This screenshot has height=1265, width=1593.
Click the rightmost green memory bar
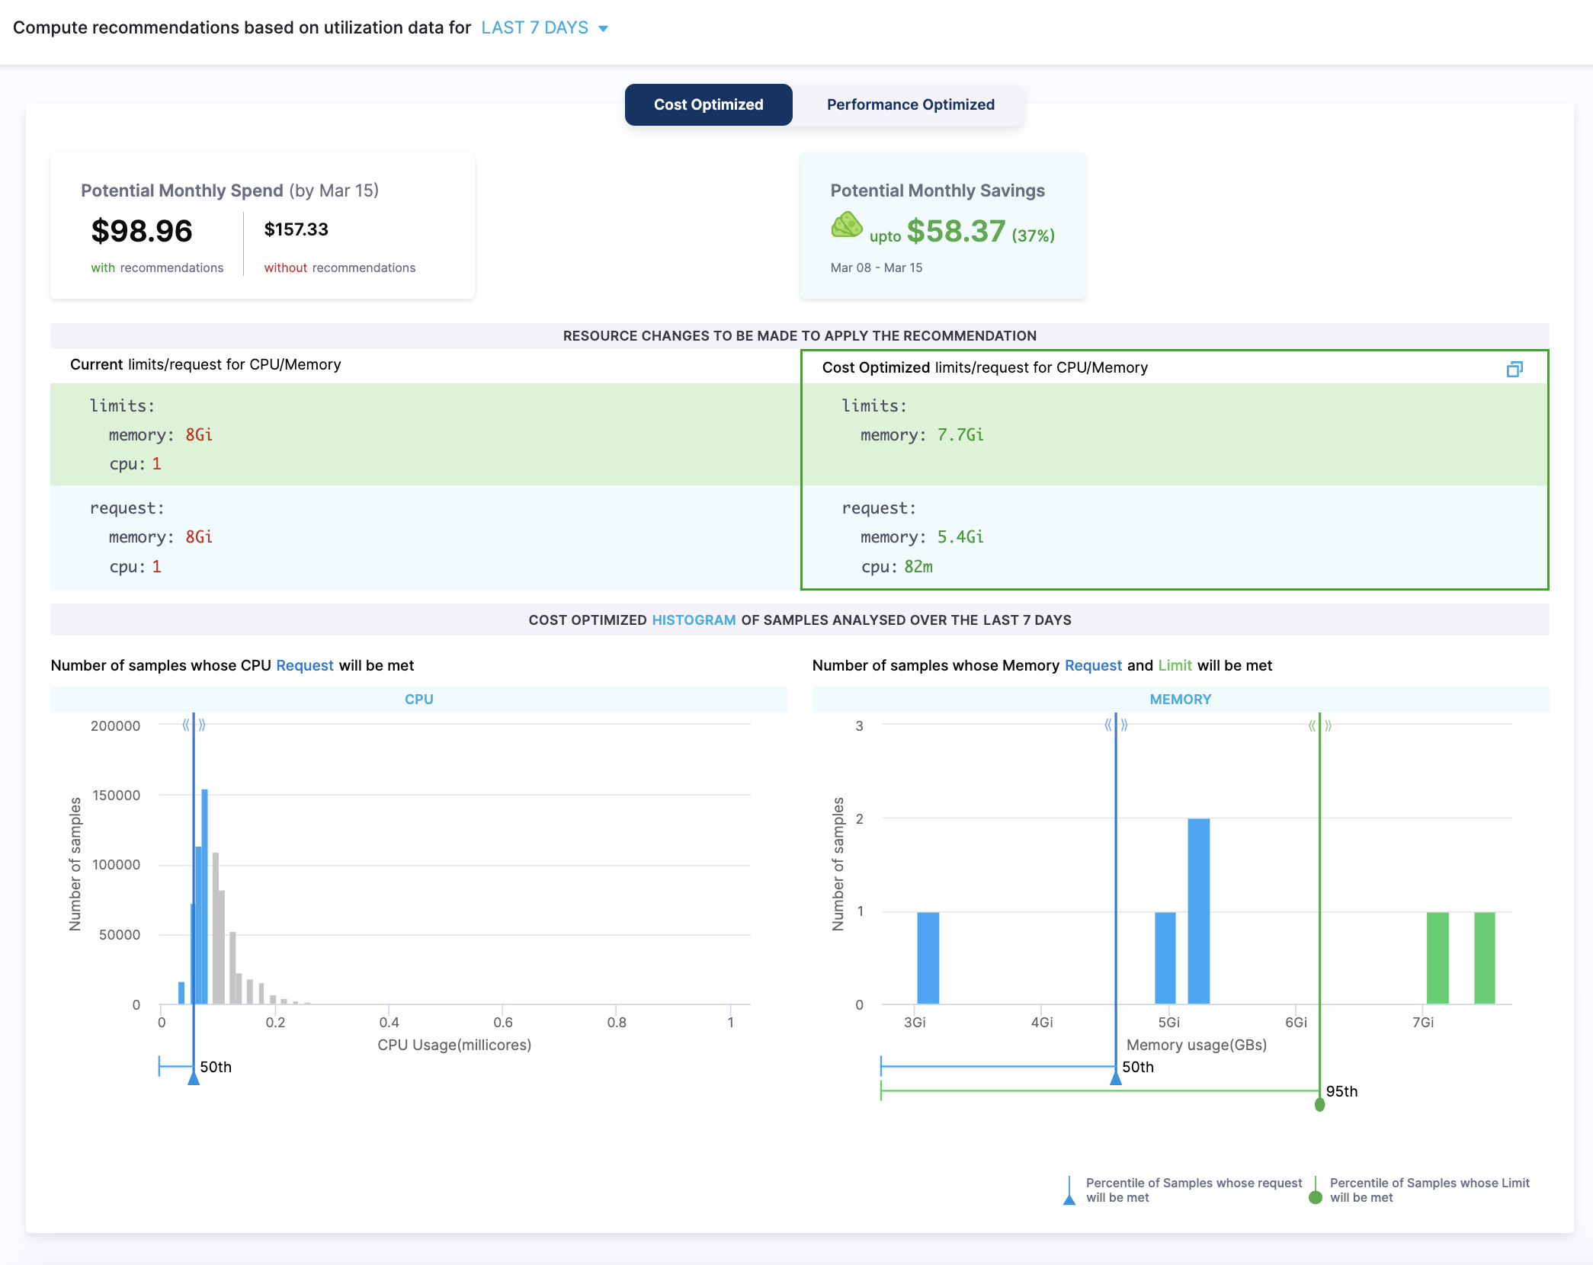(1484, 958)
